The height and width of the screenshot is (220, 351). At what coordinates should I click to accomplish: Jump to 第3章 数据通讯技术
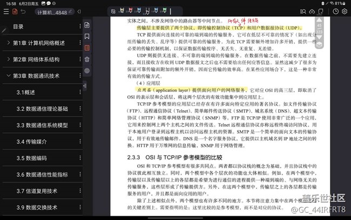(x=36, y=76)
